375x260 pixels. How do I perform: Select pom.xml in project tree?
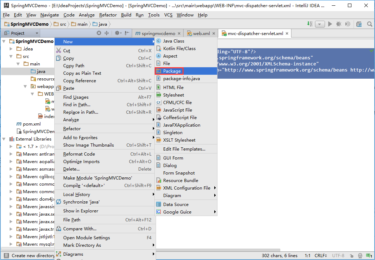[29, 124]
